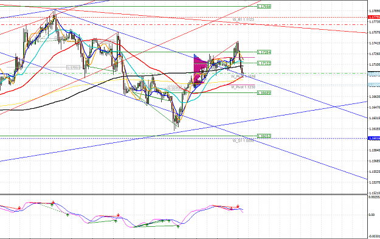Click the last red down arrow in the oscillator
The height and width of the screenshot is (239, 380).
238,207
